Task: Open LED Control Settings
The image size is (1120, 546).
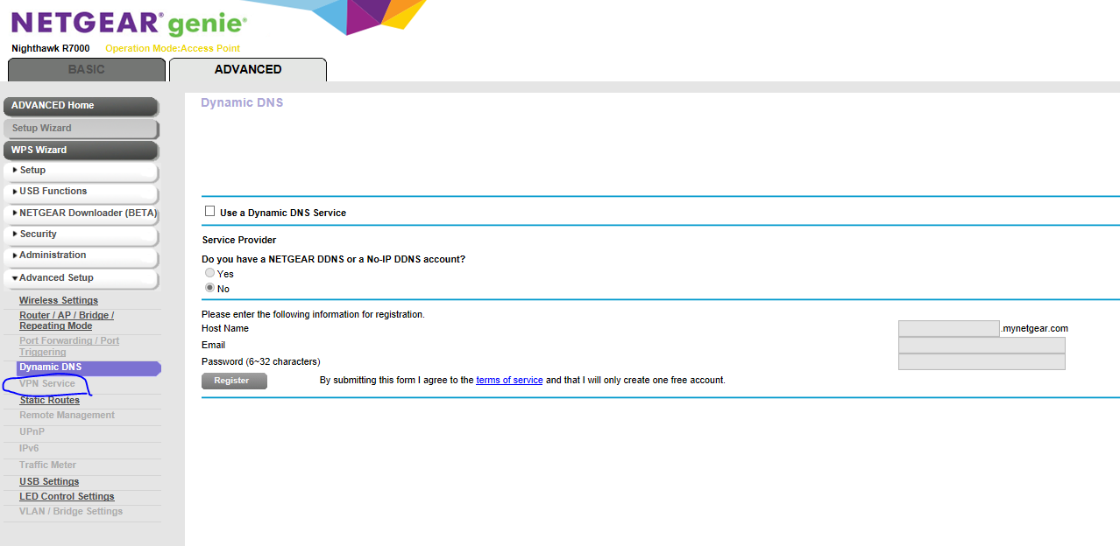Action: (67, 496)
